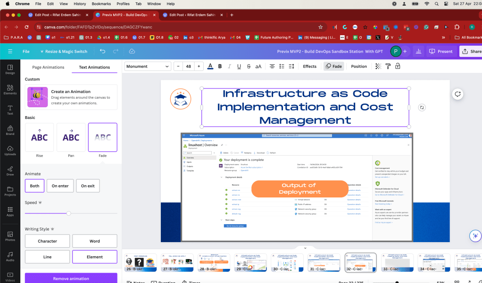Open the Monument font dropdown
The width and height of the screenshot is (482, 283).
pos(148,66)
